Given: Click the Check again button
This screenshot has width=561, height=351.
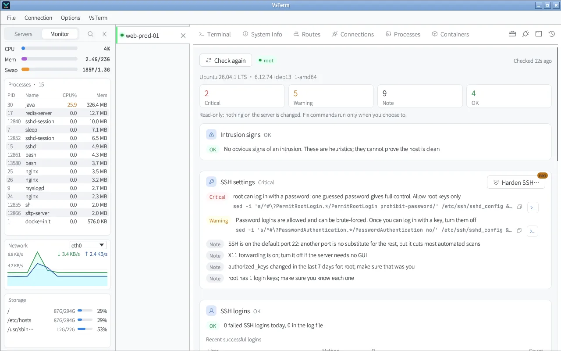Looking at the screenshot, I should [x=226, y=61].
